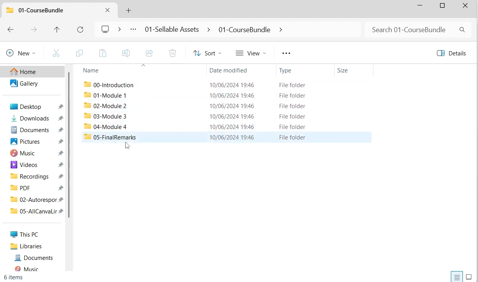Expand the New menu
The image size is (478, 282).
click(21, 53)
